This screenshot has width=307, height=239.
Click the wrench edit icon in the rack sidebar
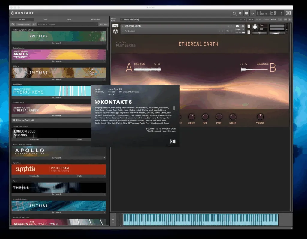(115, 26)
